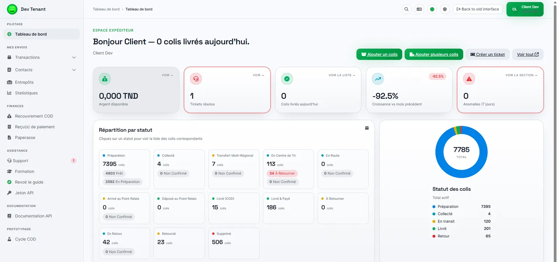Click the ID card icon in header
Screen dimensions: 557x262
419,9
